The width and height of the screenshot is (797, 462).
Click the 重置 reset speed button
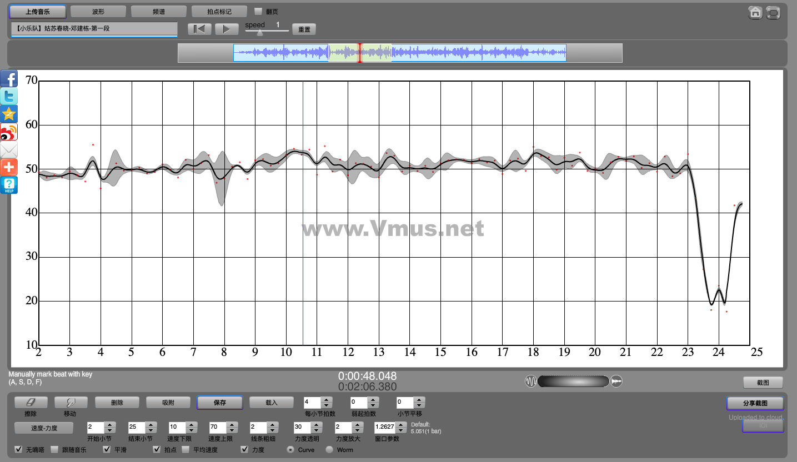tap(304, 29)
